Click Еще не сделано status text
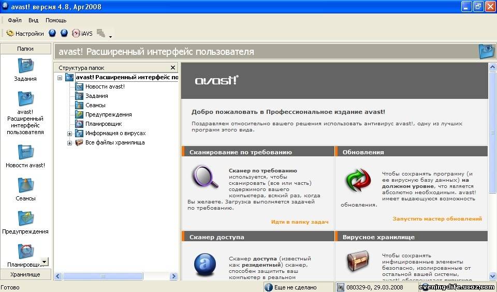This screenshot has height=292, width=497. (x=295, y=287)
